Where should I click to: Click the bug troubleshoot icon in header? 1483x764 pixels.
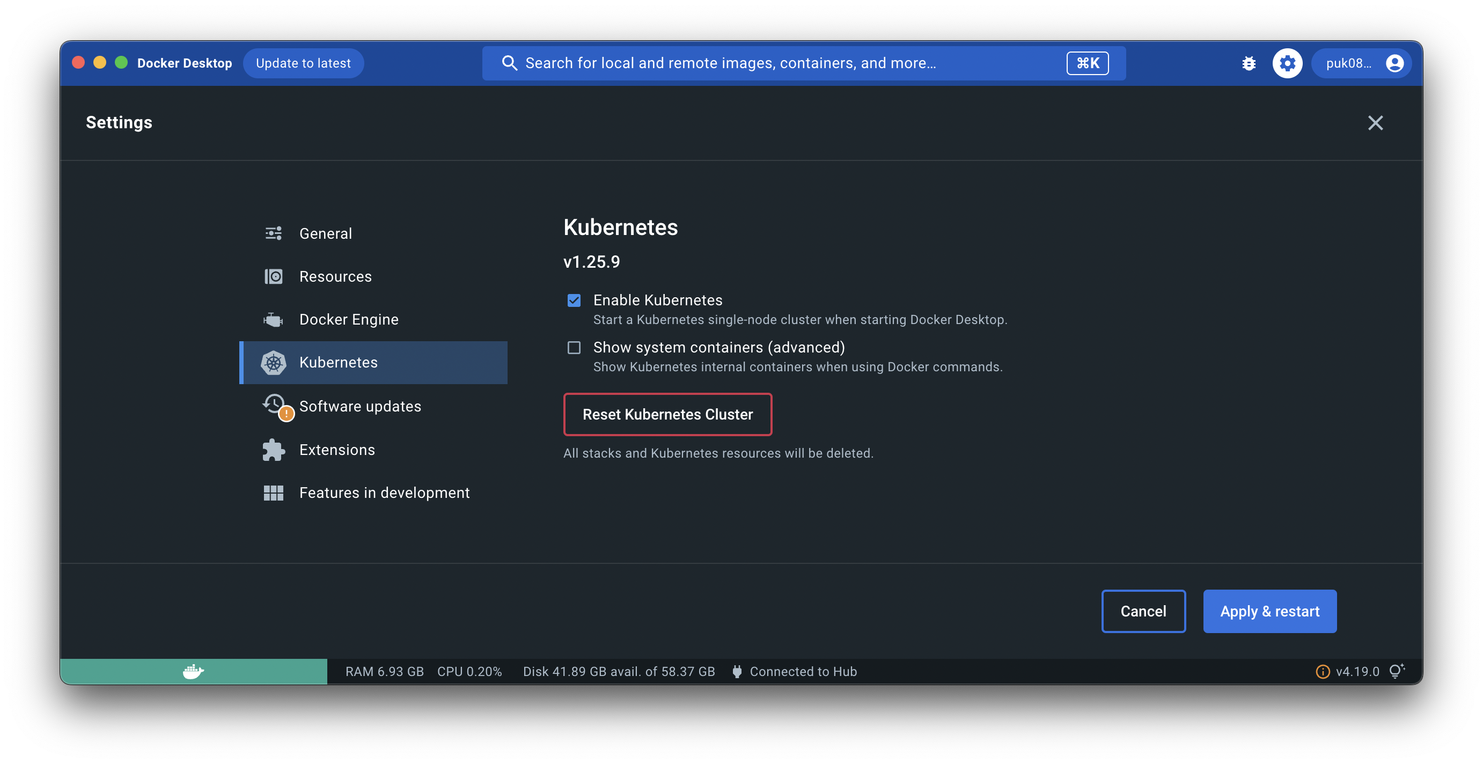click(1248, 63)
